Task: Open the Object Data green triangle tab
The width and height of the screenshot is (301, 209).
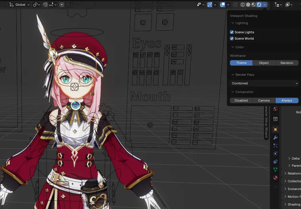Action: 275,170
